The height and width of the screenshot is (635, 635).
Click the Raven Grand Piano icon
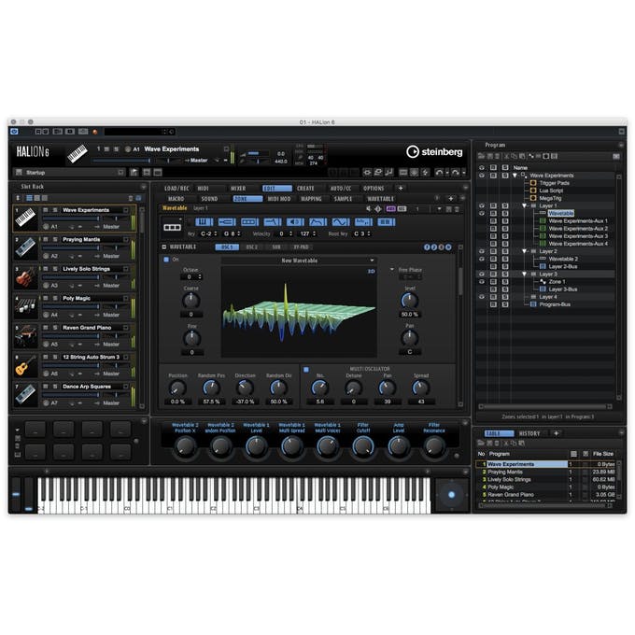click(26, 336)
